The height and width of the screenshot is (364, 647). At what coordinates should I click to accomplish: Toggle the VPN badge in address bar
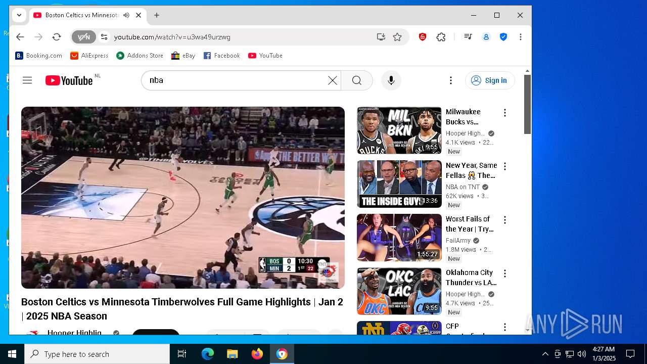click(84, 37)
